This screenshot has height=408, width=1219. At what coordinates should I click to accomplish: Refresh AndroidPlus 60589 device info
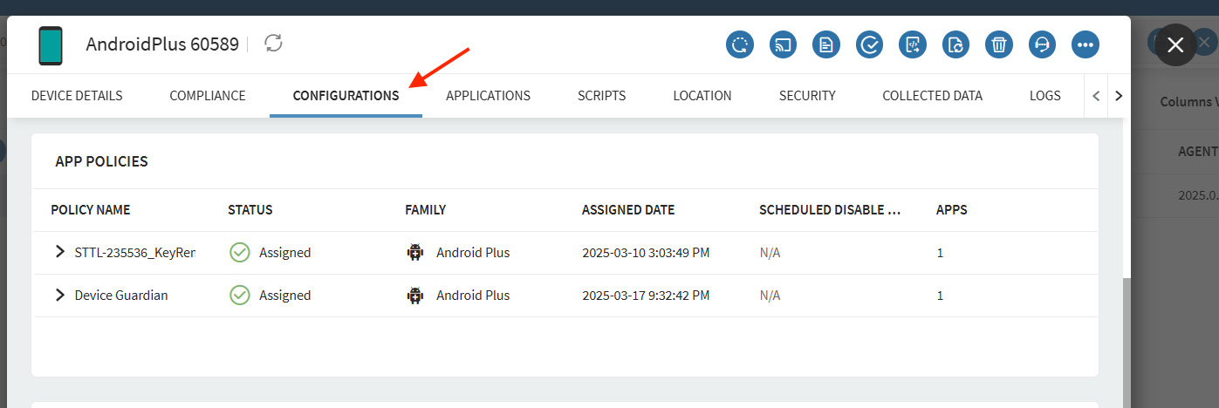click(x=274, y=44)
